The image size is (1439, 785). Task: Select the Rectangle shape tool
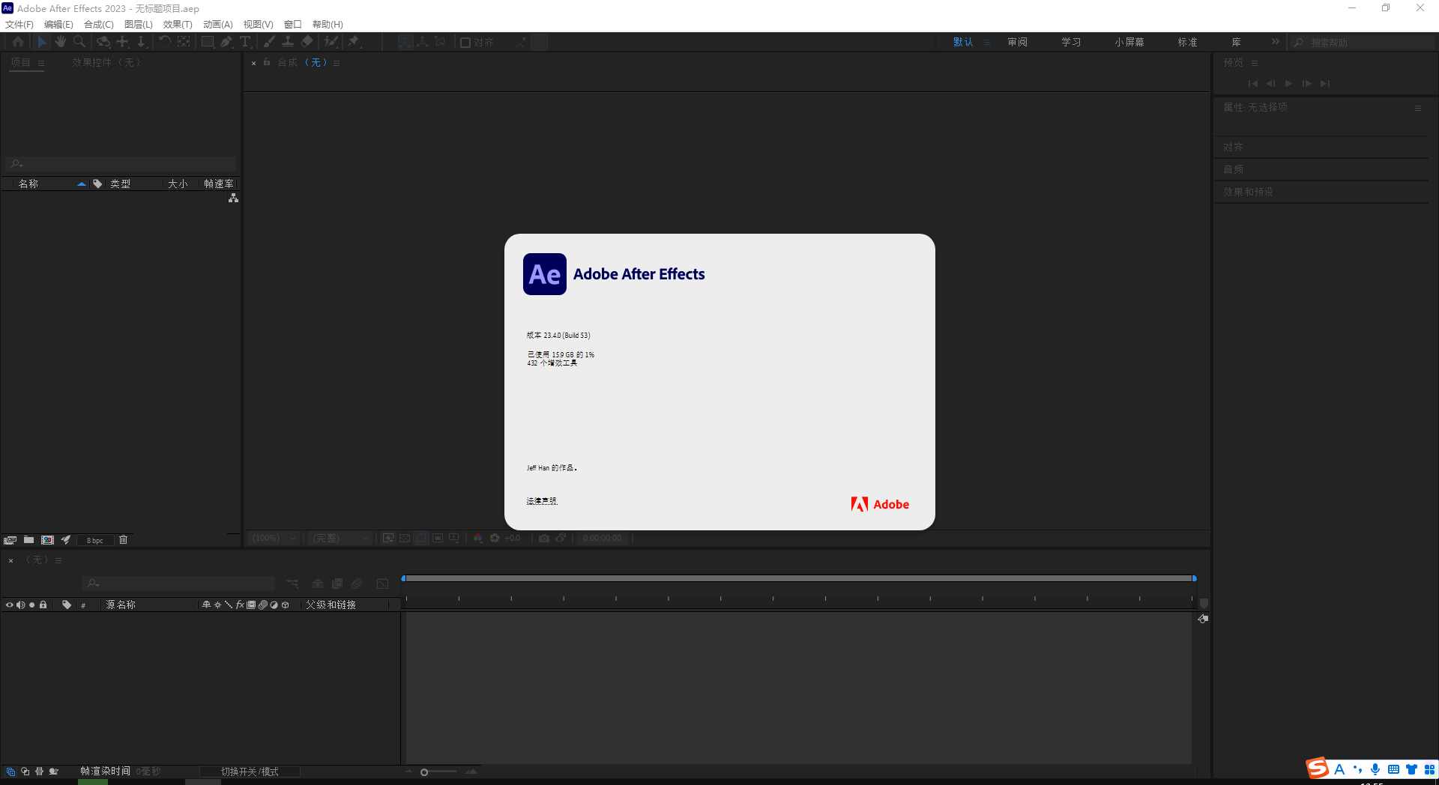pos(208,42)
